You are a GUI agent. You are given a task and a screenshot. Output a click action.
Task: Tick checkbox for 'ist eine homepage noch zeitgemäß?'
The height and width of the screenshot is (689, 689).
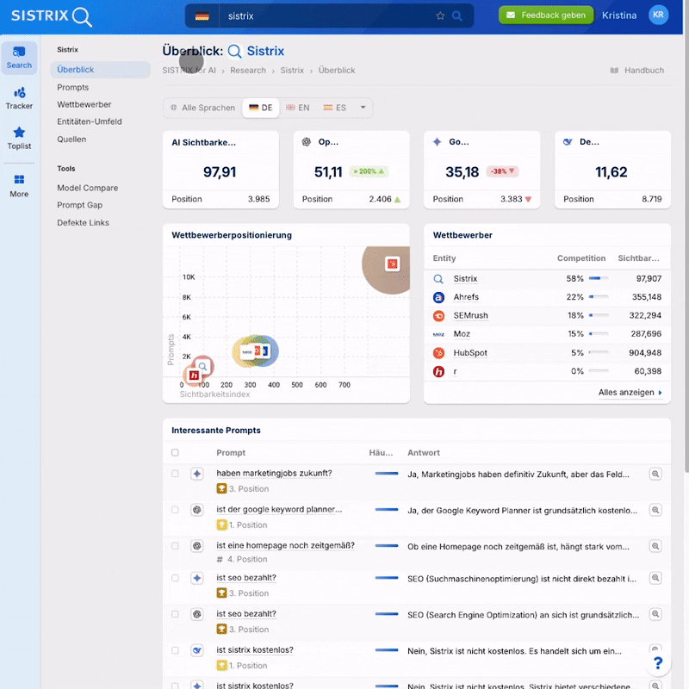[175, 546]
